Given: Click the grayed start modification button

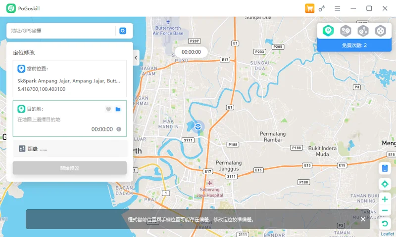Looking at the screenshot, I should (x=70, y=168).
